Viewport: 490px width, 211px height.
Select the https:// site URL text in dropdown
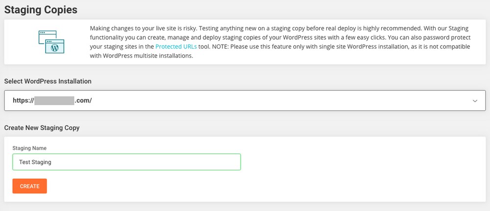coord(52,101)
